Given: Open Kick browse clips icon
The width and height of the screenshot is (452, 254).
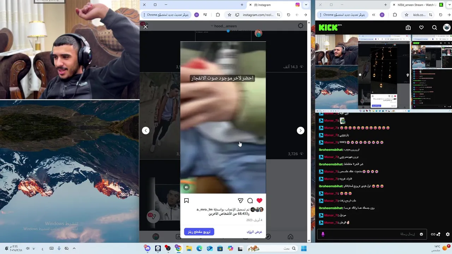Looking at the screenshot, I should click(408, 28).
